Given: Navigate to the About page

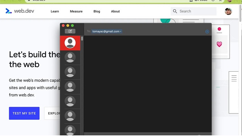Looking at the screenshot, I should click(115, 11).
